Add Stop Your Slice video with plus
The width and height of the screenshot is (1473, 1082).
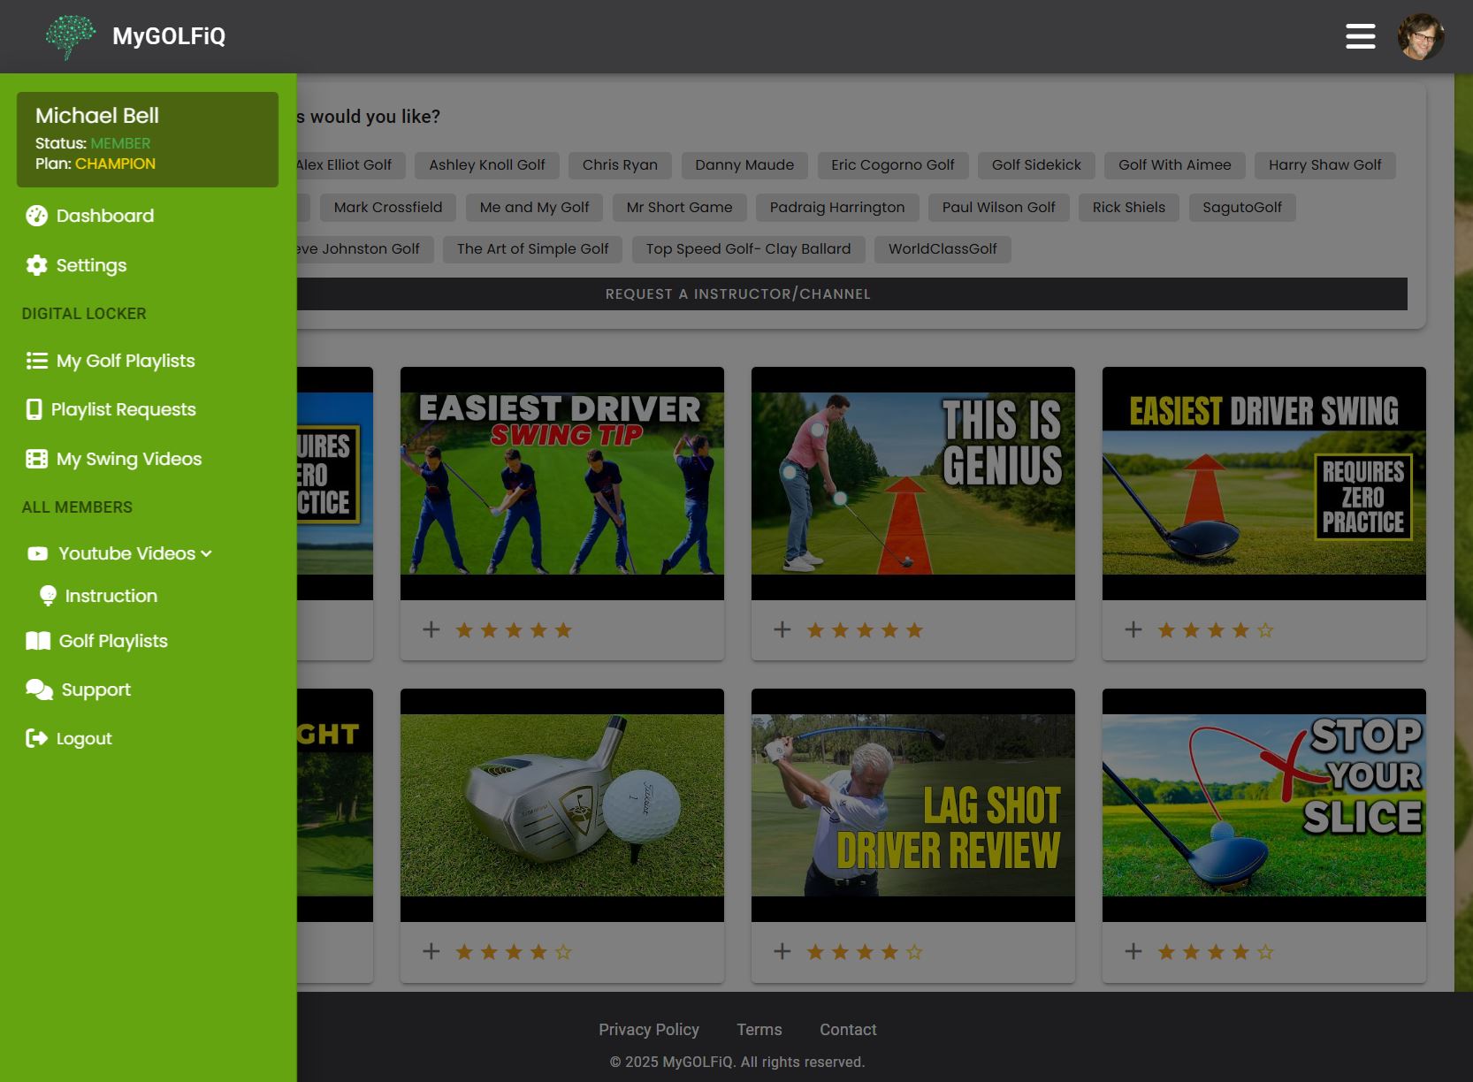[1133, 951]
